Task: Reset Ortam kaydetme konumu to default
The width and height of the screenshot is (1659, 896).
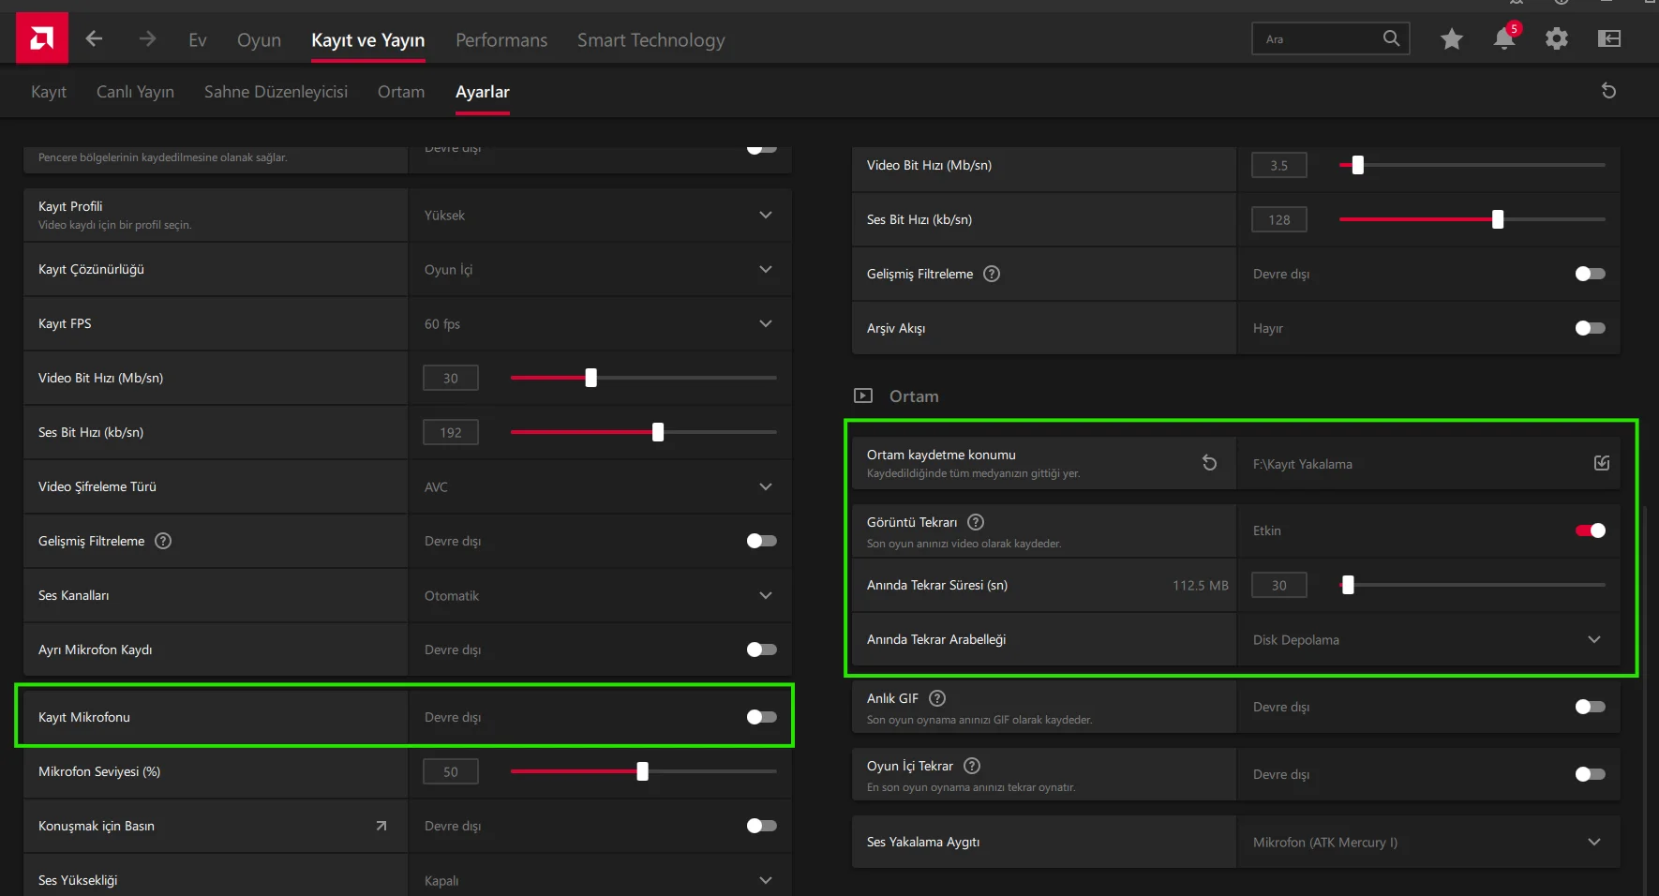Action: click(1209, 463)
